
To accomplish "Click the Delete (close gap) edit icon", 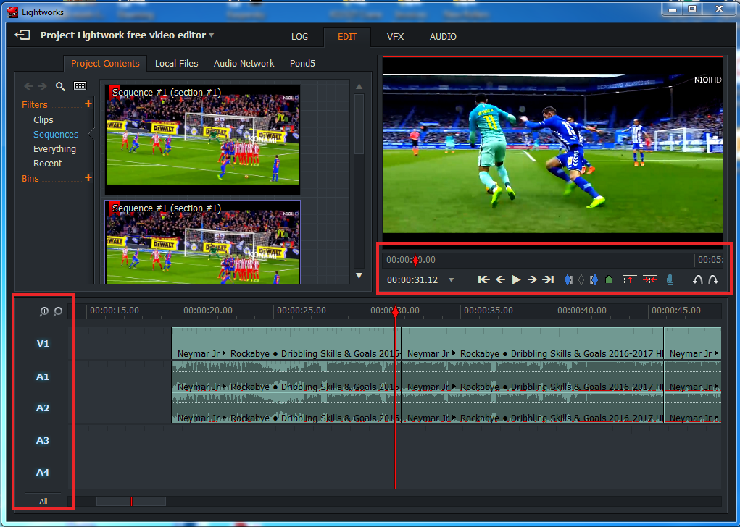I will tap(650, 280).
